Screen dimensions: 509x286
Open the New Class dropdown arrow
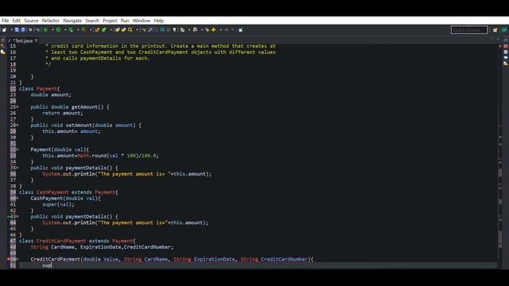point(111,30)
